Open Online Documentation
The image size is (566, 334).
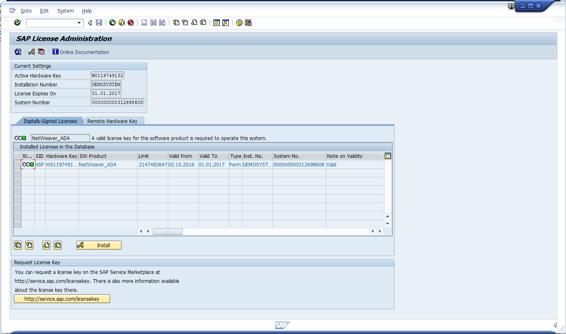(x=81, y=52)
